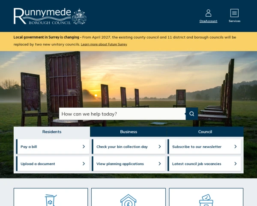The width and height of the screenshot is (257, 206).
Task: Click the ballot box icon card
Action: [206, 200]
